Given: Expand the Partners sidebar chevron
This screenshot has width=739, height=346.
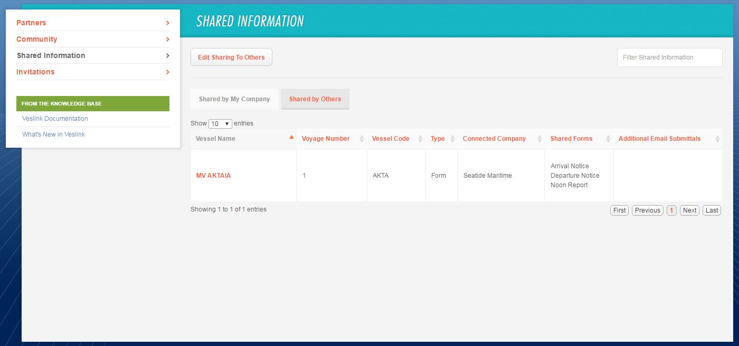Looking at the screenshot, I should point(167,23).
